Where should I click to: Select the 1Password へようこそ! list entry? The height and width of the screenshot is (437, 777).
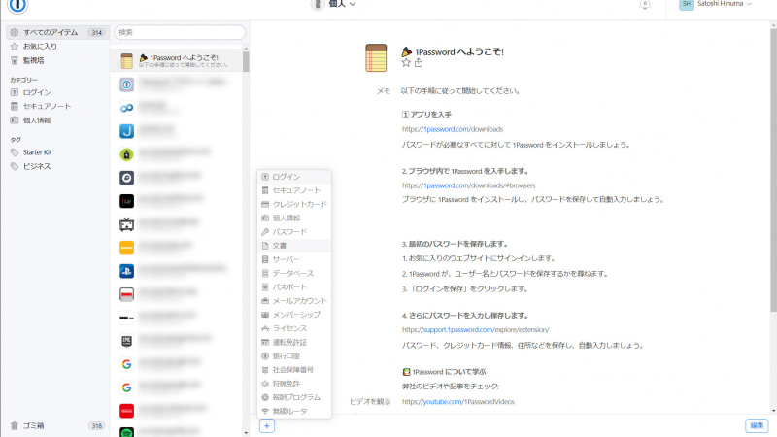point(176,60)
